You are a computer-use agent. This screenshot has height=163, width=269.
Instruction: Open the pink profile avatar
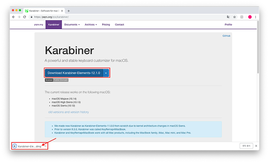[x=250, y=17]
